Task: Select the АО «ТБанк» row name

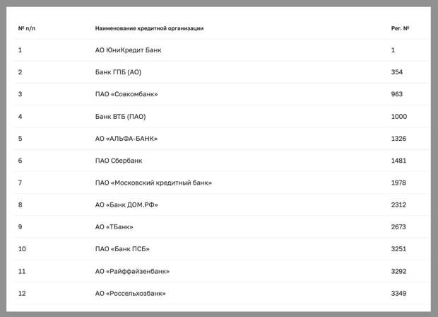Action: 114,226
